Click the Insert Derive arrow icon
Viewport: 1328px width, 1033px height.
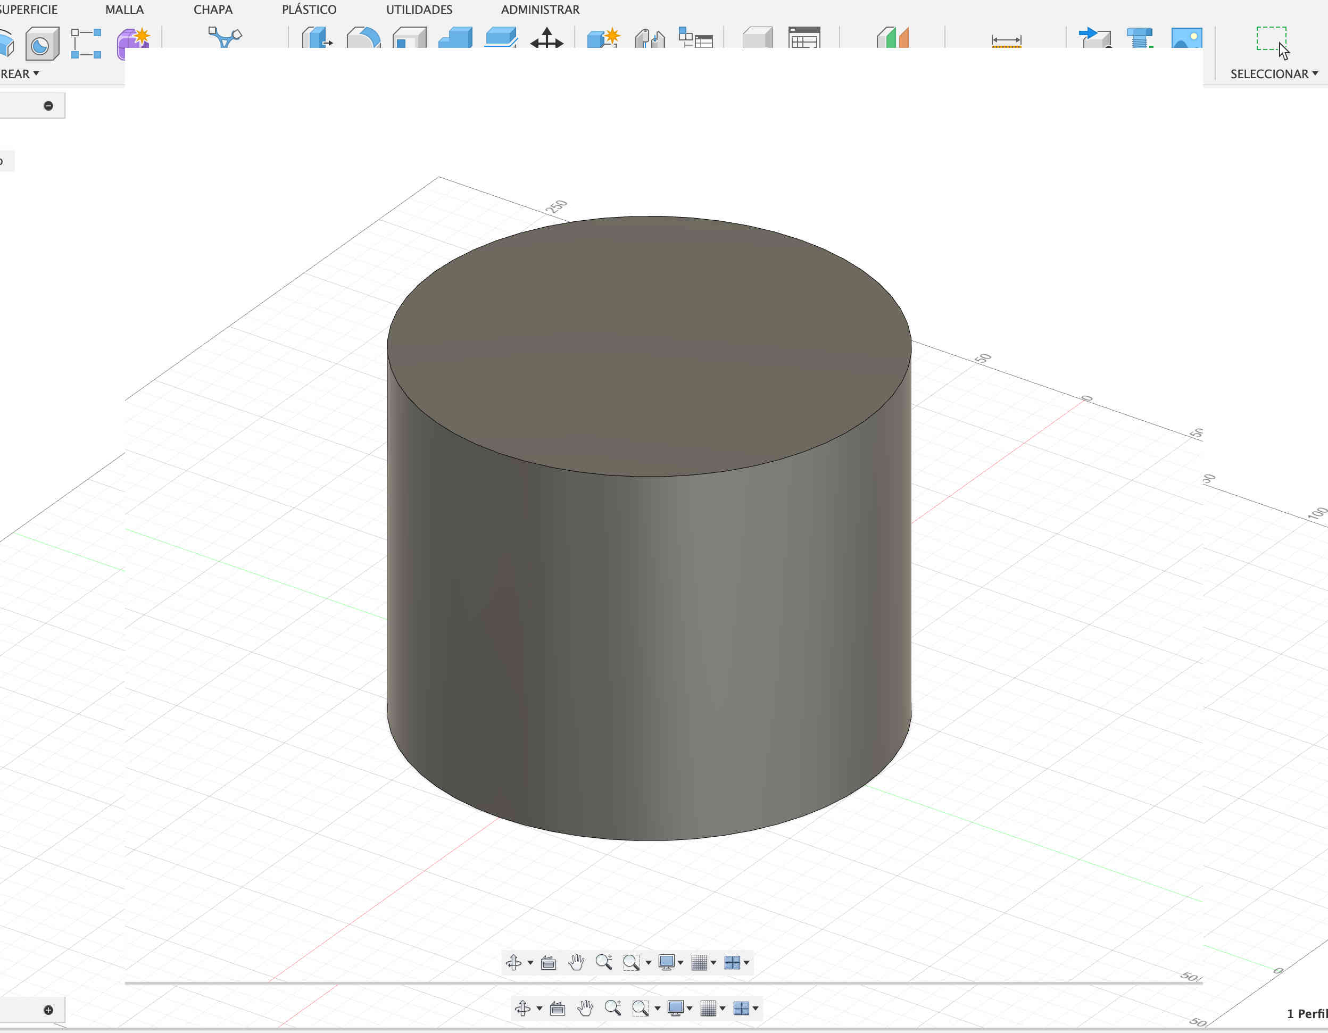coord(1094,37)
